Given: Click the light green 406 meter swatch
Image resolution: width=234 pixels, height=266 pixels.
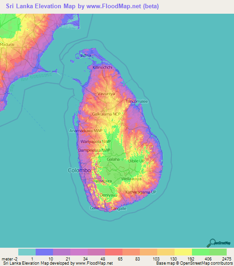Looking at the screenshot, I should pos(218,252).
